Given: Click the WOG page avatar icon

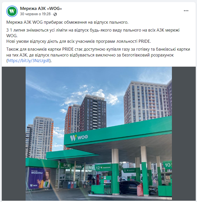Looking at the screenshot, I should point(12,11).
